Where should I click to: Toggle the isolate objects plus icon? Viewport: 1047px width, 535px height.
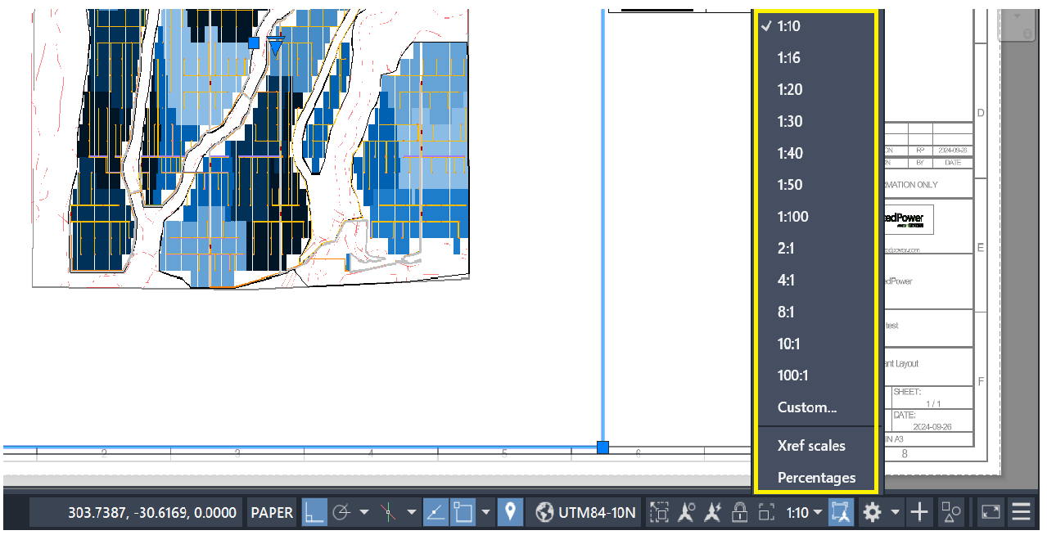(x=919, y=512)
